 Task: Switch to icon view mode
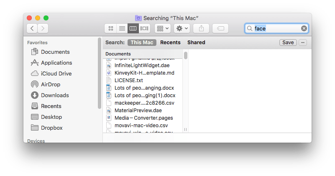click(x=111, y=28)
